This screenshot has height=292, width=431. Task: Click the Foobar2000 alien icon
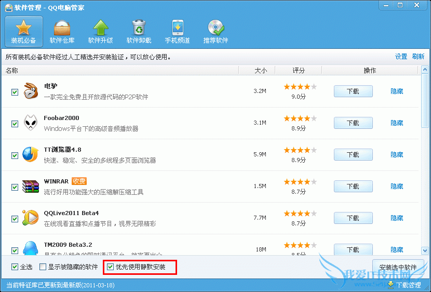pos(31,123)
